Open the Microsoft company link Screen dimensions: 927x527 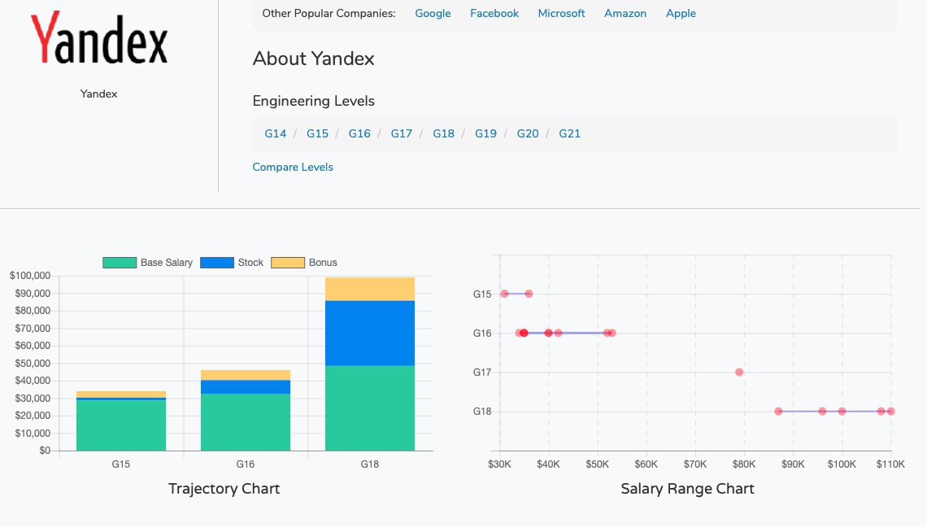pos(561,13)
